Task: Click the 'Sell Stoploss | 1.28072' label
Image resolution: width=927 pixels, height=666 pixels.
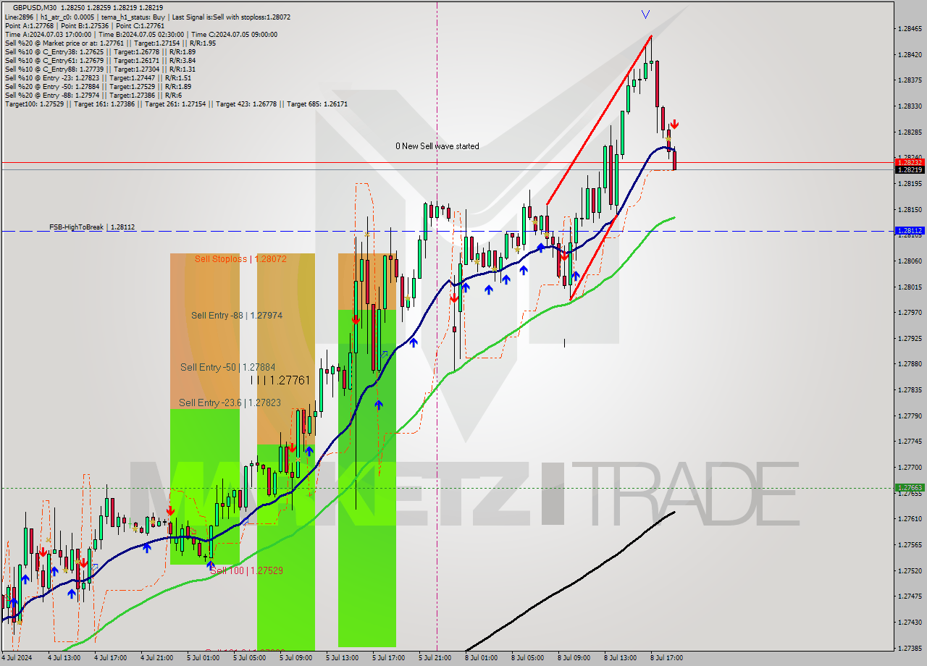Action: (241, 258)
